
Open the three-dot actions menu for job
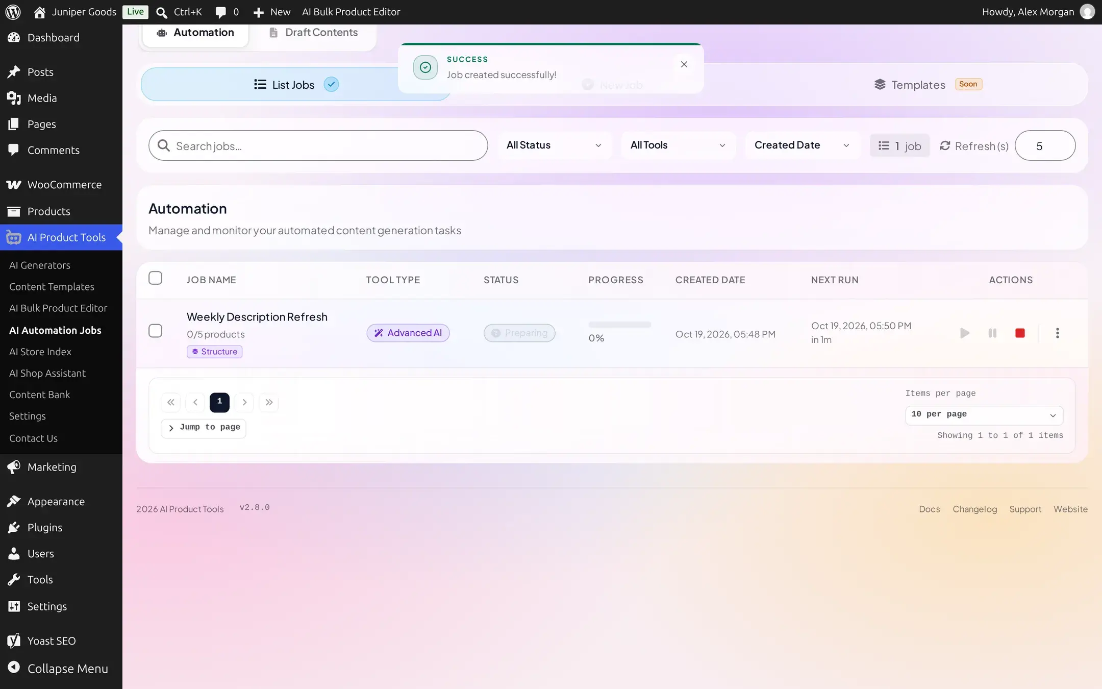coord(1057,333)
